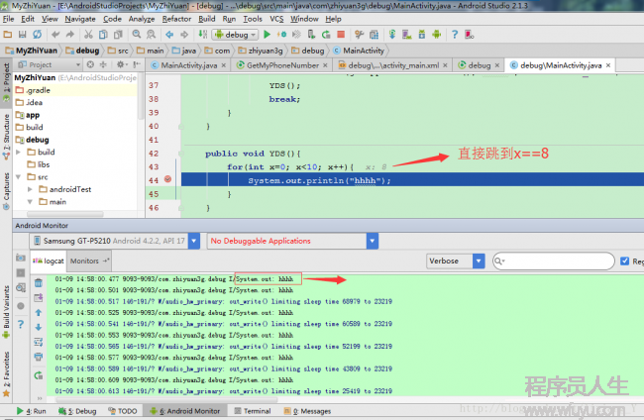The image size is (644, 420).
Task: Click the Screen capture camera icon
Action: coord(21,258)
